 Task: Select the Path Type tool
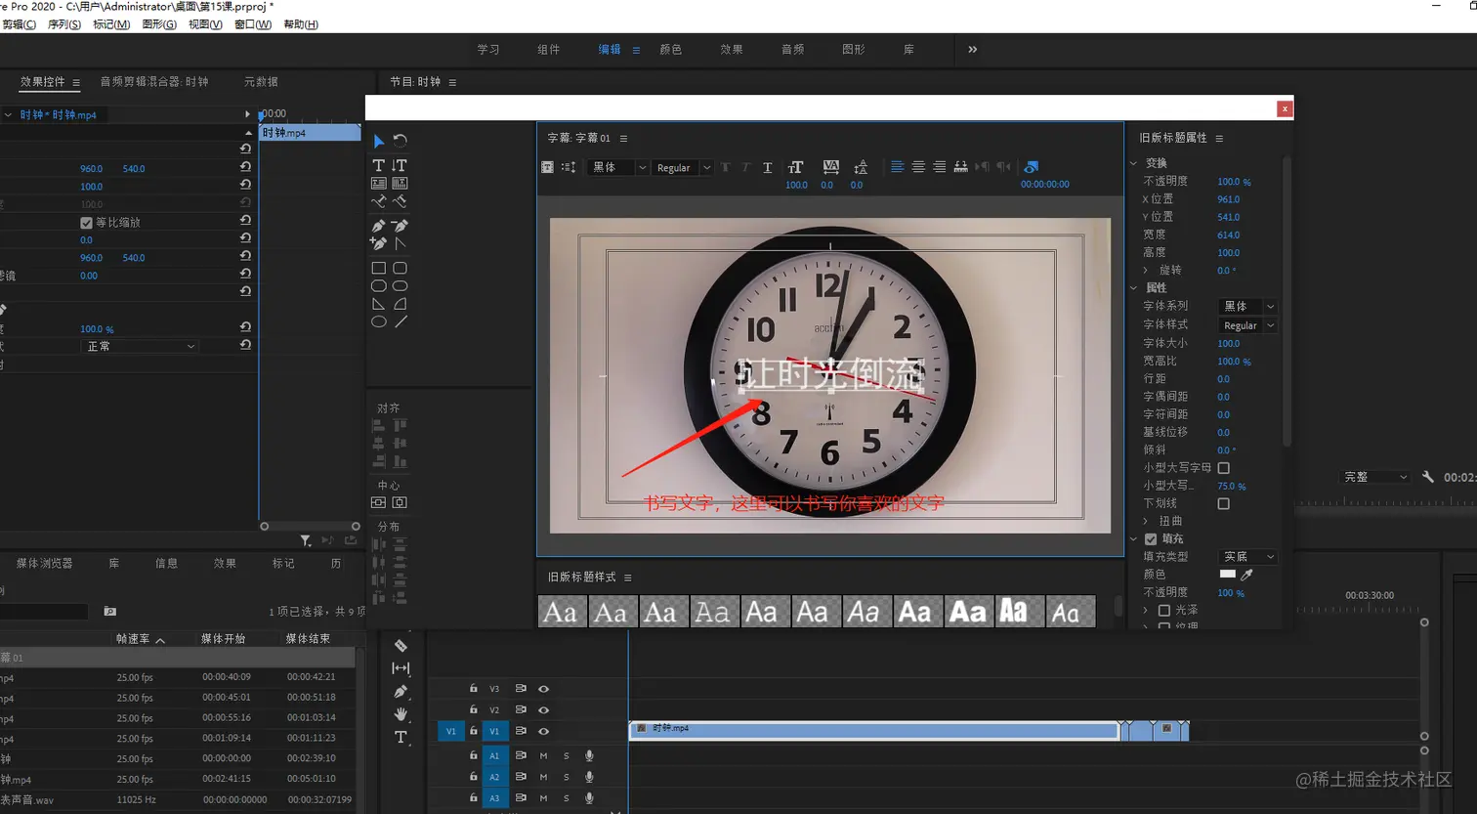379,201
